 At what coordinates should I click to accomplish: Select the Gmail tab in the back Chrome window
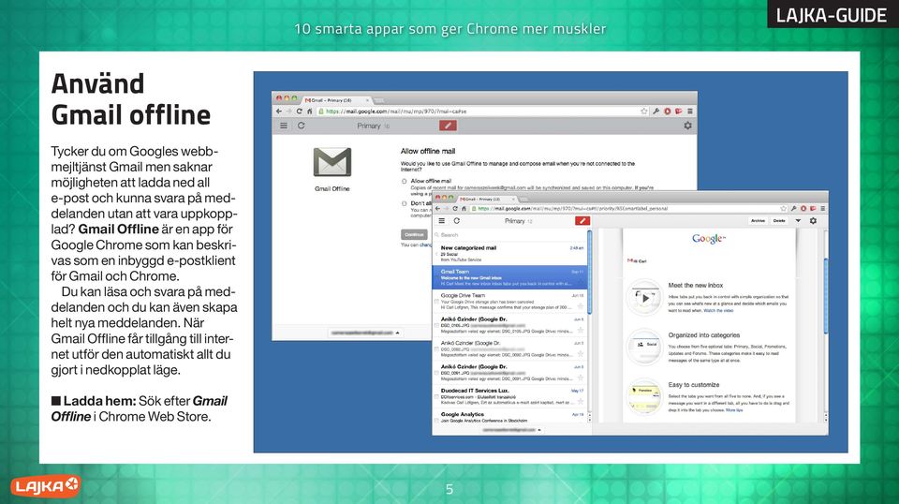click(x=337, y=100)
